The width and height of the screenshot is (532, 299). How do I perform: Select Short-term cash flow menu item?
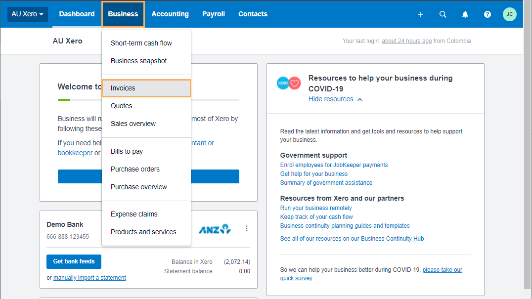pos(146,43)
